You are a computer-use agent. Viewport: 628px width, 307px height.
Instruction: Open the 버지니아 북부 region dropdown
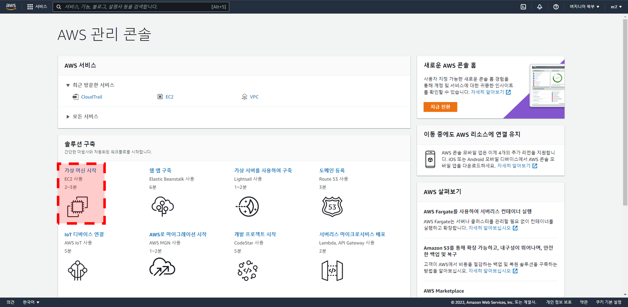585,7
